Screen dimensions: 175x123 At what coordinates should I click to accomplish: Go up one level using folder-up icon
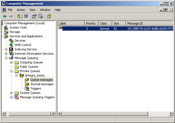19,17
